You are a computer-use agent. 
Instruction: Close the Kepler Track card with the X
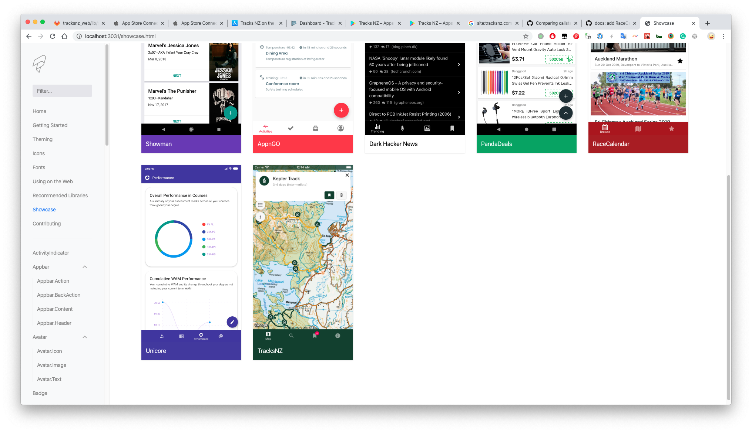point(347,175)
